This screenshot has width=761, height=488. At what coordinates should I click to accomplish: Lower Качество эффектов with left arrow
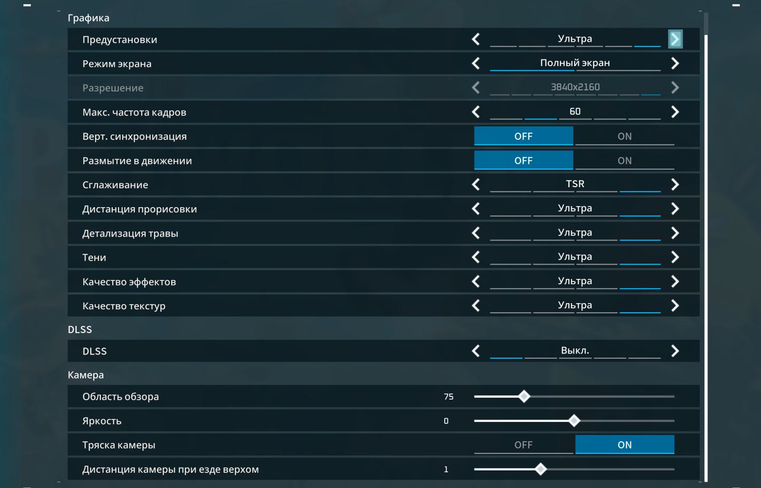(476, 281)
